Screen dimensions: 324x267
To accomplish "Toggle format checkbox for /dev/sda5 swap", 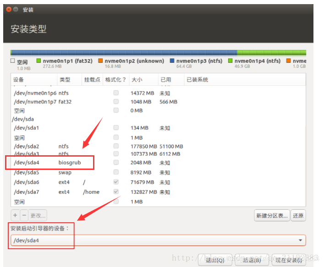I will (116, 172).
